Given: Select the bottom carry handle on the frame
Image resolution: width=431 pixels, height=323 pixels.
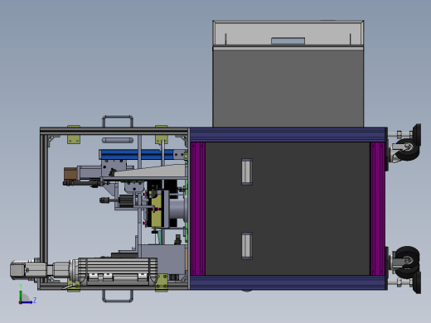Looking at the screenshot, I should [x=118, y=296].
